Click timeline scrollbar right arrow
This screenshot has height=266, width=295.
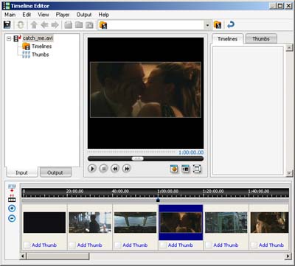(288, 256)
